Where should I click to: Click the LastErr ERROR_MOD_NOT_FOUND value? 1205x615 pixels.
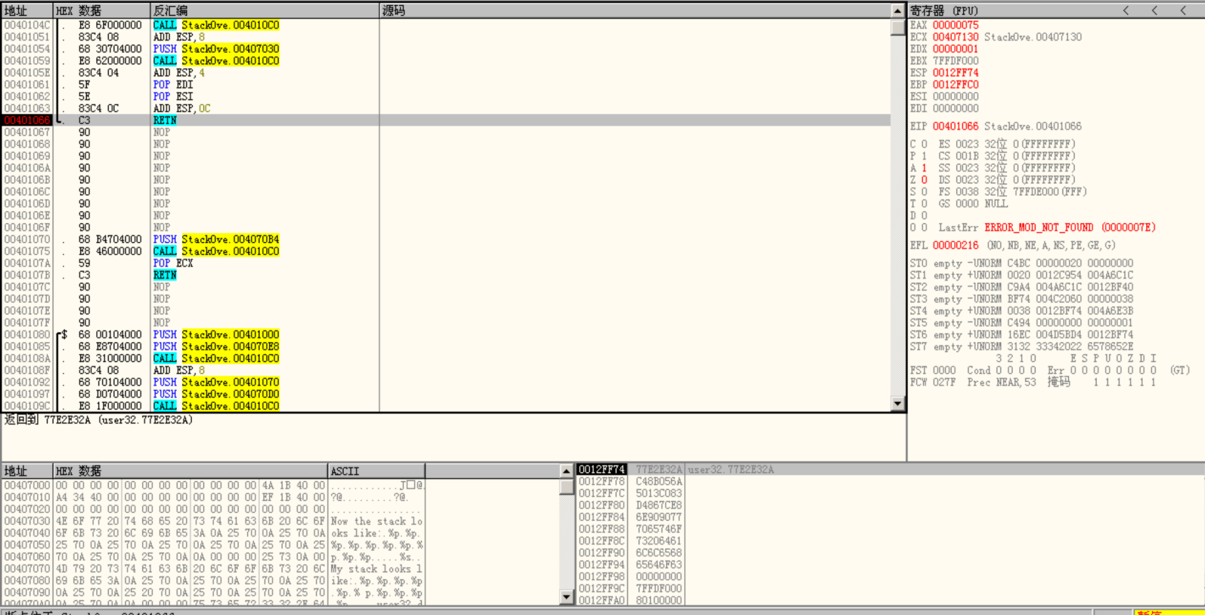(x=1069, y=228)
